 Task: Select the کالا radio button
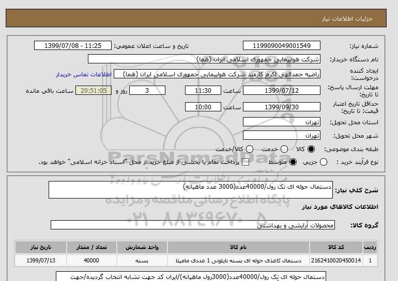(311, 149)
